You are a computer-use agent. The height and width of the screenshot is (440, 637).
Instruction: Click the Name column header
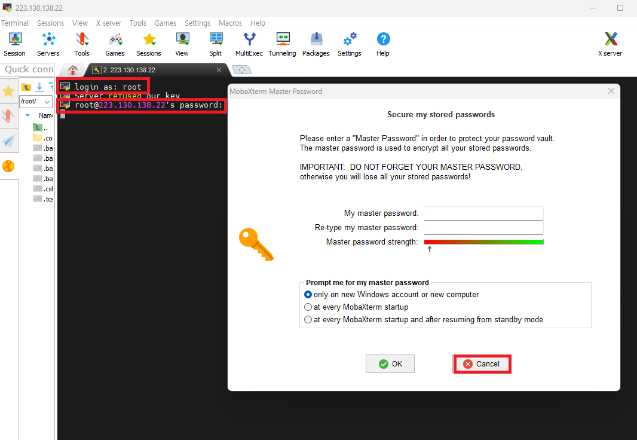tap(45, 115)
